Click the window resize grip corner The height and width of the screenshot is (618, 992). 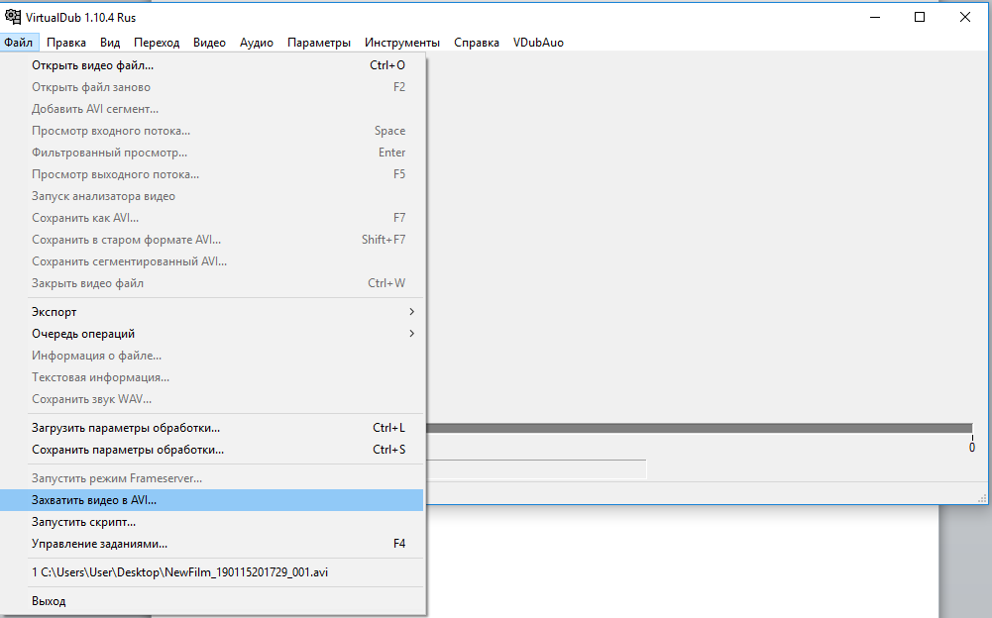982,498
